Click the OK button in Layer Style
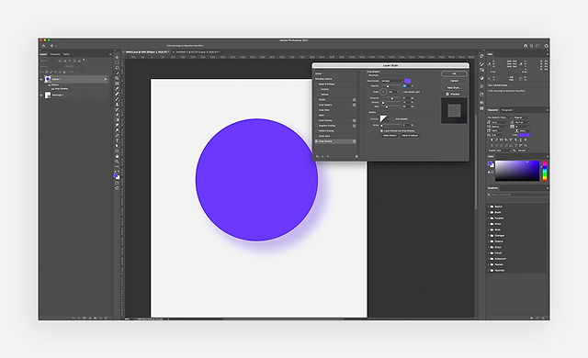The width and height of the screenshot is (588, 358). coord(454,73)
